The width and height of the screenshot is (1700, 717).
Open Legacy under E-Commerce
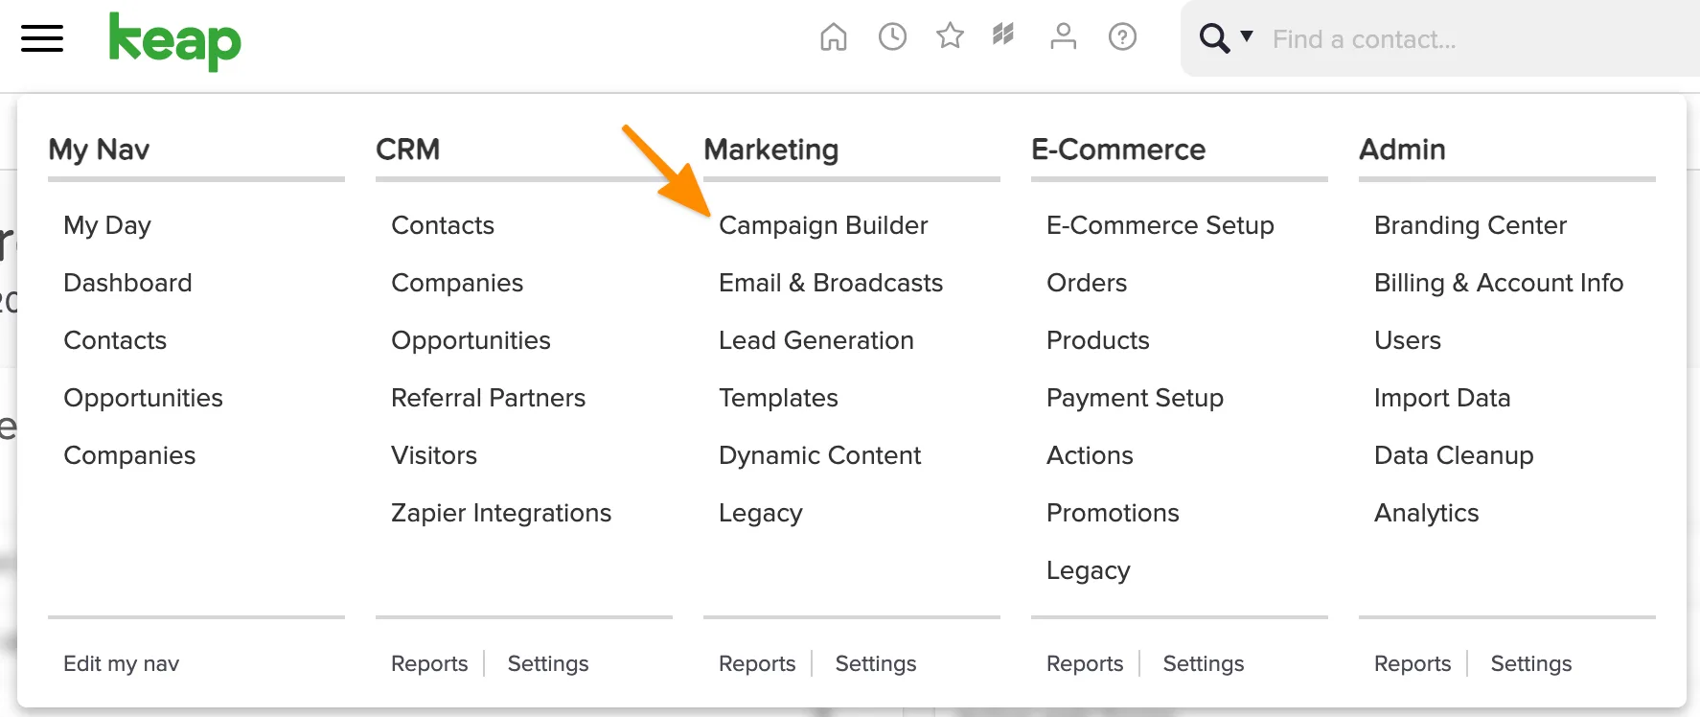tap(1089, 571)
